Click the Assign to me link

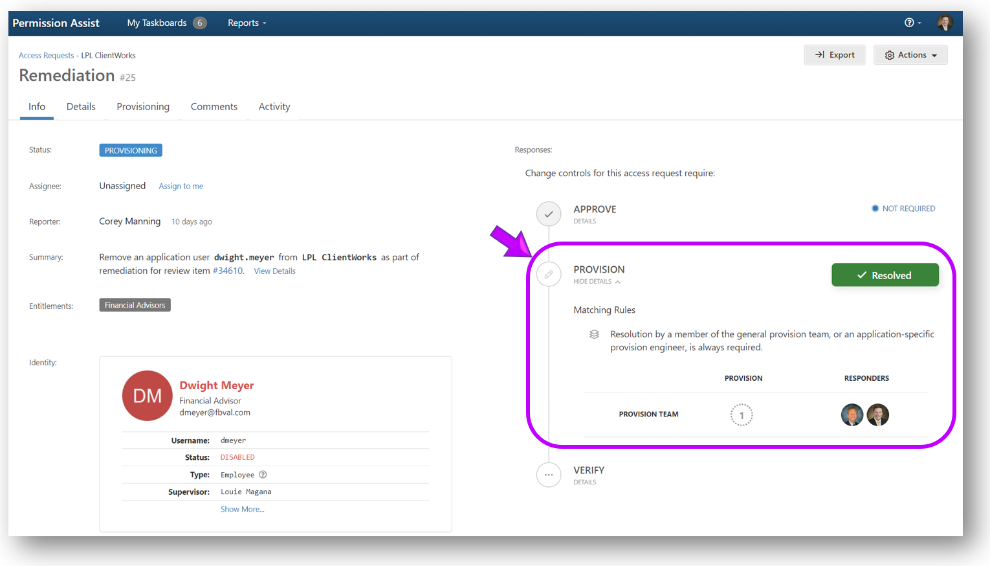coord(181,187)
